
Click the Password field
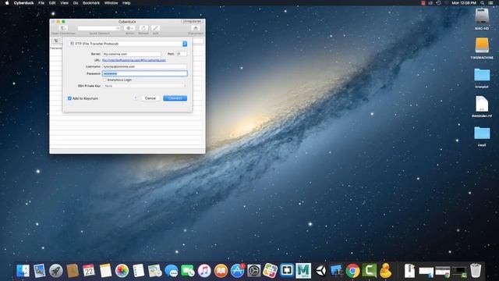click(144, 73)
